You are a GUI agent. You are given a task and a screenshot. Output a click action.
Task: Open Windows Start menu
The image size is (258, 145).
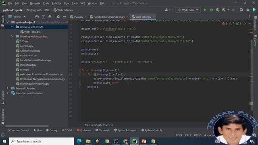coord(4,141)
